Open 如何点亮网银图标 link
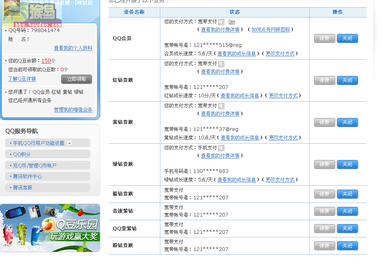The image size is (390, 265). (x=271, y=30)
